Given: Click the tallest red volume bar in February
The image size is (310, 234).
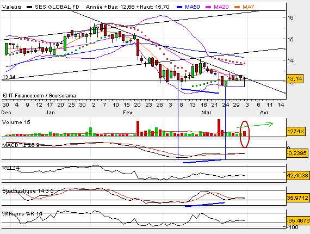Looking at the screenshot, I should pos(138,128).
